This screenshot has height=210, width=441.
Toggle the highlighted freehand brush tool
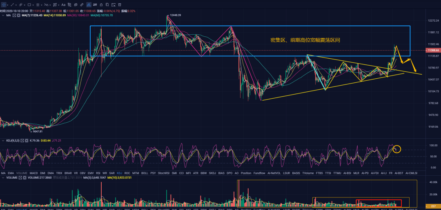[89, 5]
